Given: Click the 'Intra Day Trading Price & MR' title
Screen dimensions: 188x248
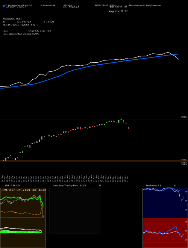Looking at the screenshot, I should tap(70, 186).
